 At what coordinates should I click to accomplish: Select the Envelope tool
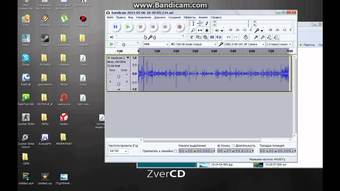click(x=200, y=24)
